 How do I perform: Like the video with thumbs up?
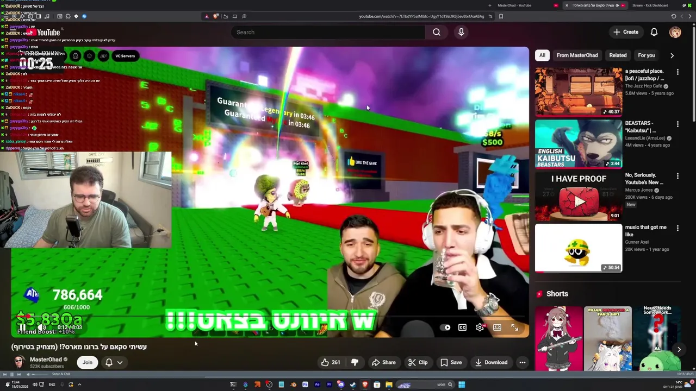pos(331,362)
